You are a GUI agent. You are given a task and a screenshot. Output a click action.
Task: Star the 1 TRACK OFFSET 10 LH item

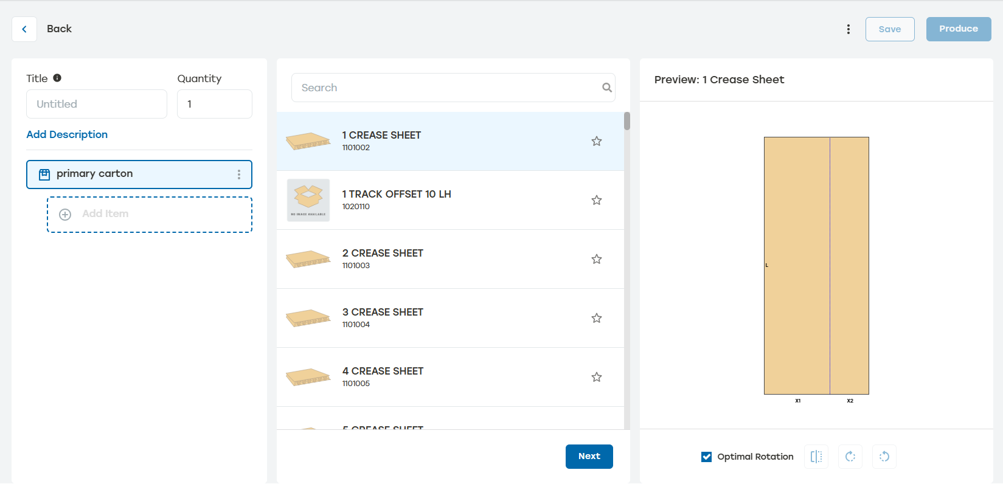(x=596, y=200)
